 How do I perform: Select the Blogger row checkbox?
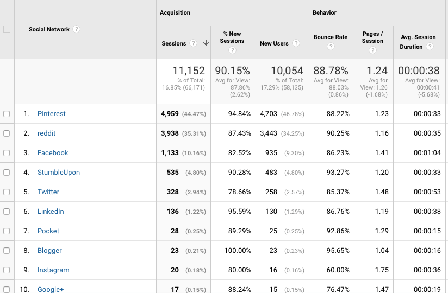tap(7, 251)
